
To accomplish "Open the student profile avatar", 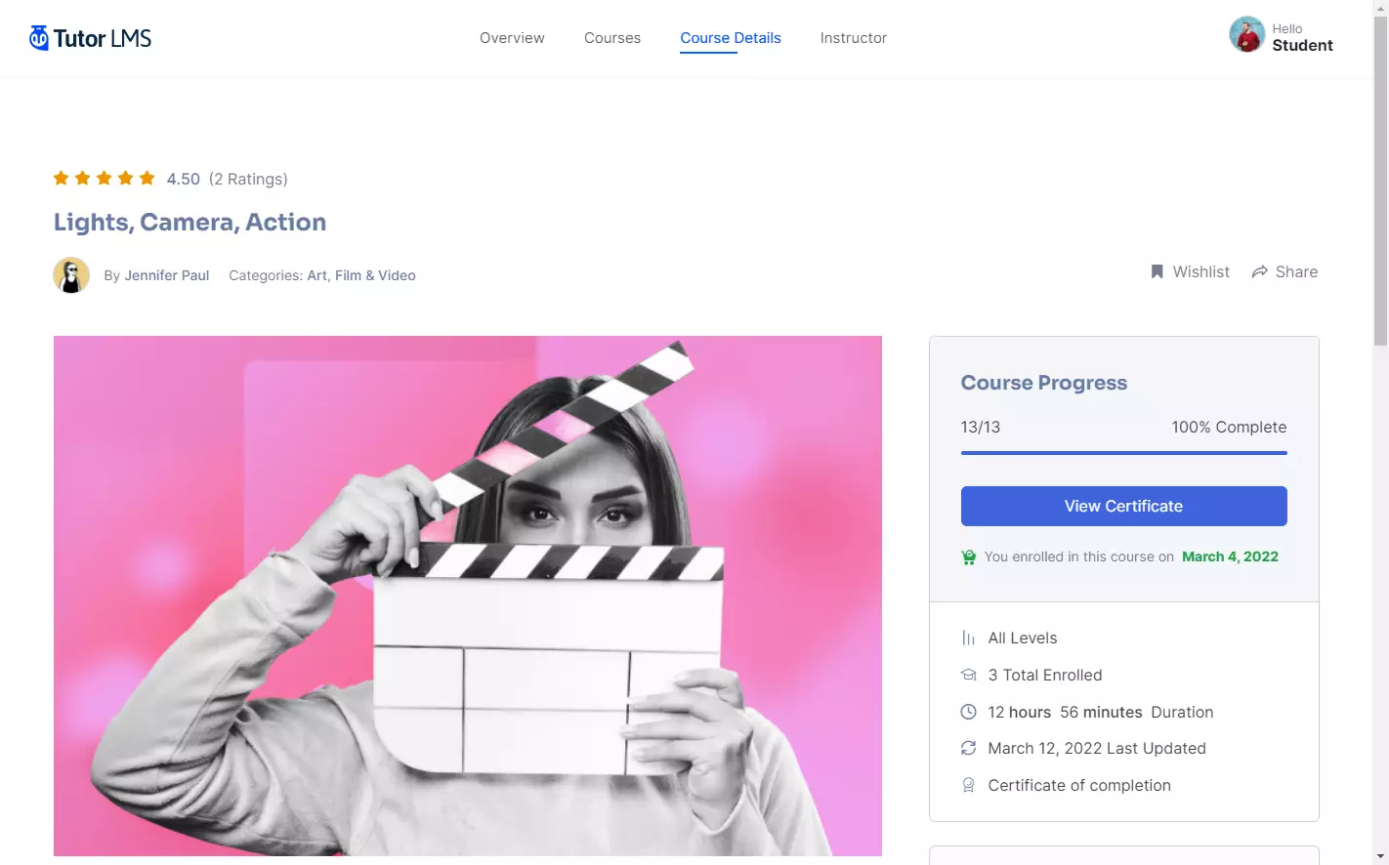I will pyautogui.click(x=1246, y=34).
